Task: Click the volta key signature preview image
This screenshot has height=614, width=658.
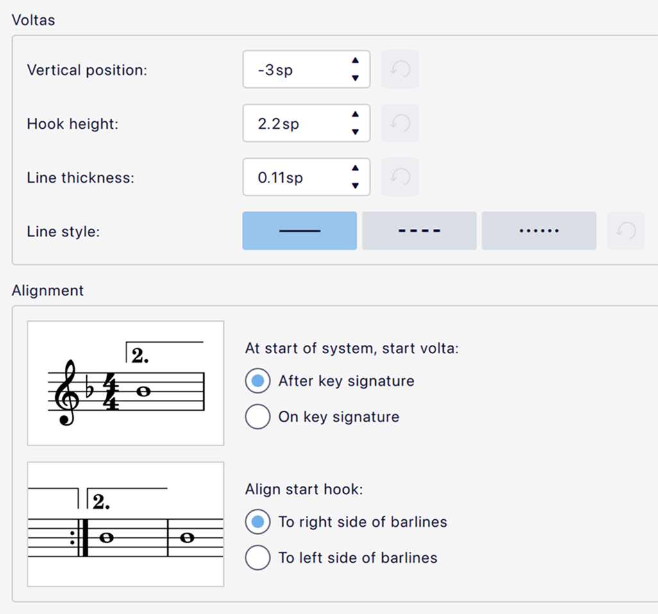Action: (126, 383)
